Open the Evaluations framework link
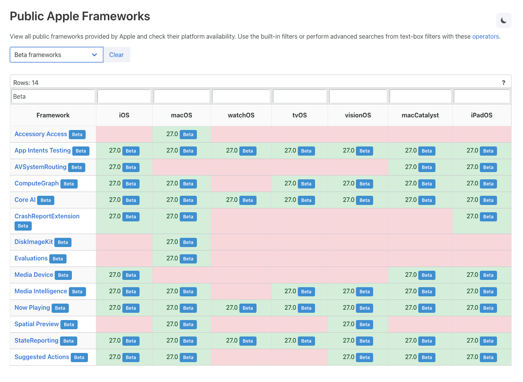Viewport: 523px width, 382px height. pos(31,258)
